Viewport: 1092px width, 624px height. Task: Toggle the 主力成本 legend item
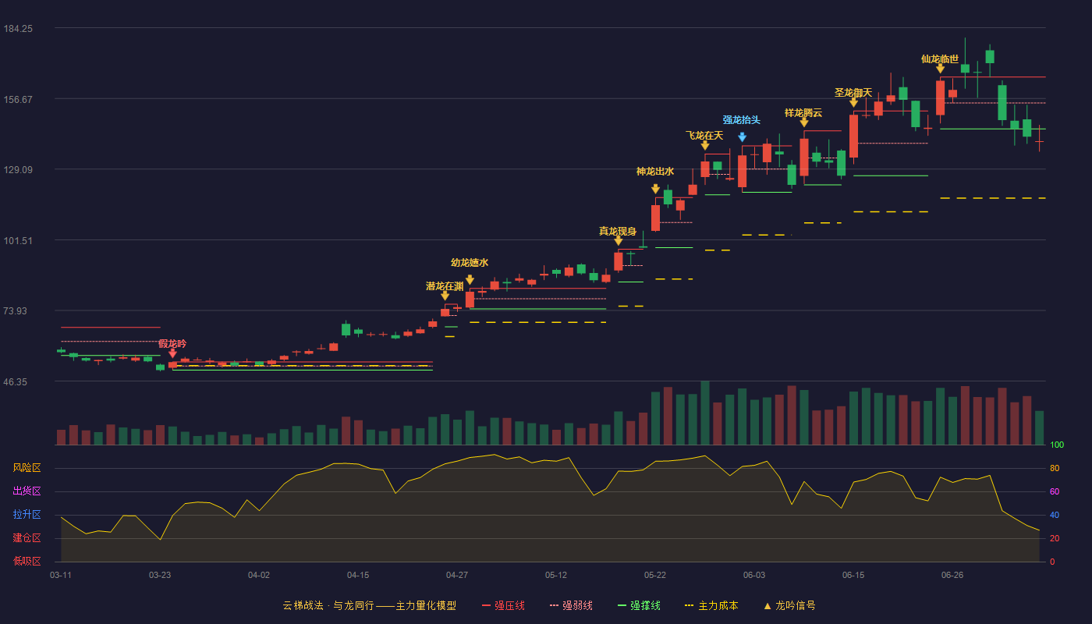coord(711,605)
